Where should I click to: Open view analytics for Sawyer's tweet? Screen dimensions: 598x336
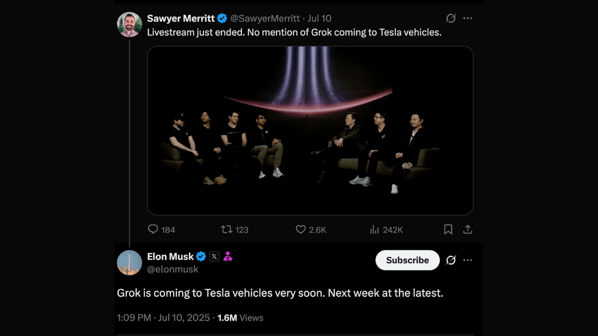(374, 230)
